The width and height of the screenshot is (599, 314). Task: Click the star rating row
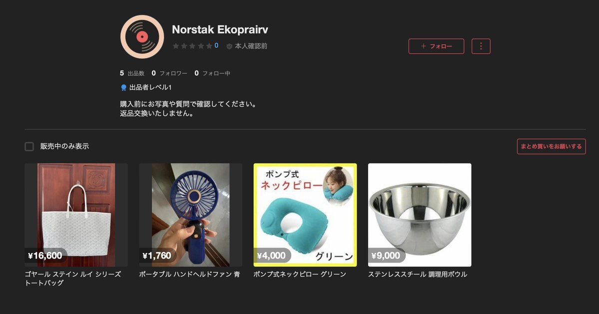[192, 46]
